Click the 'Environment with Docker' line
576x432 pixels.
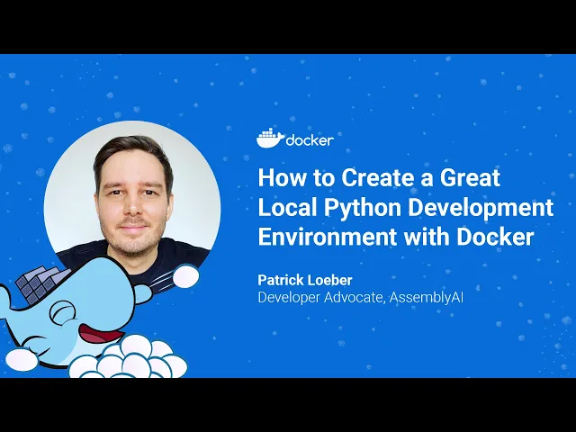(396, 237)
